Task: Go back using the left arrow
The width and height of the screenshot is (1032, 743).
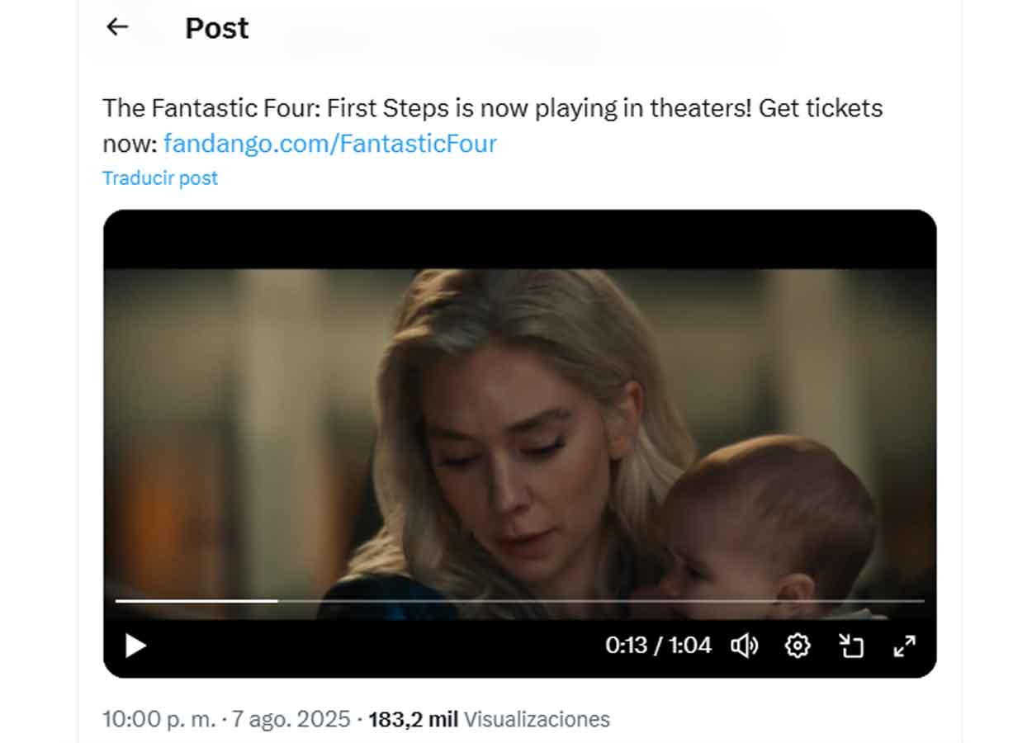Action: coord(117,27)
